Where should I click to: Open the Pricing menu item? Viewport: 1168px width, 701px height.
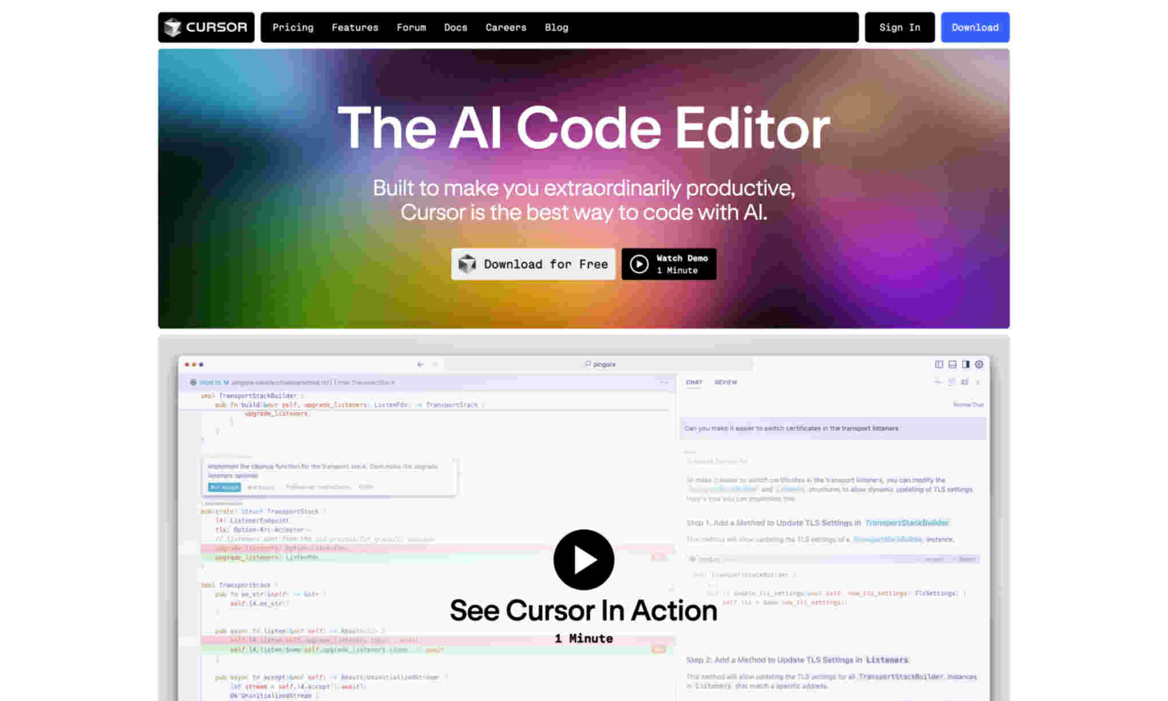coord(292,27)
